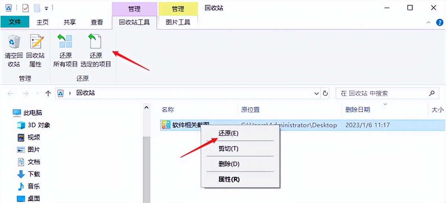Image resolution: width=446 pixels, height=203 pixels.
Task: Expand the address bar history dropdown
Action: tap(317, 93)
